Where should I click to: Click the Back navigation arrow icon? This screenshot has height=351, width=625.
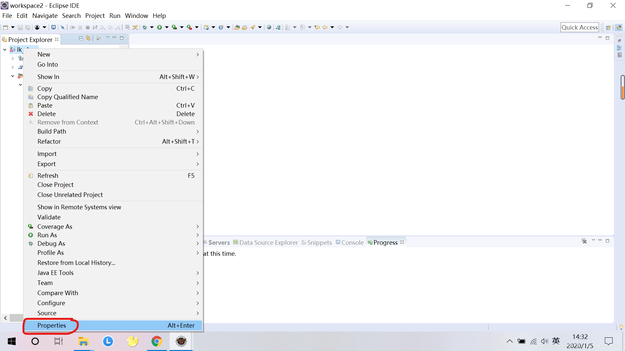click(325, 27)
